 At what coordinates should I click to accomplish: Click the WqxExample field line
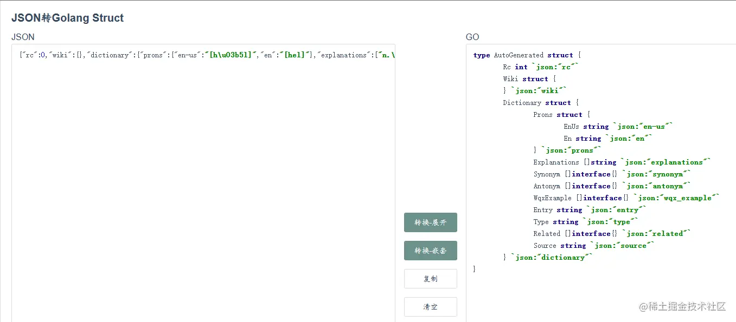tap(626, 198)
